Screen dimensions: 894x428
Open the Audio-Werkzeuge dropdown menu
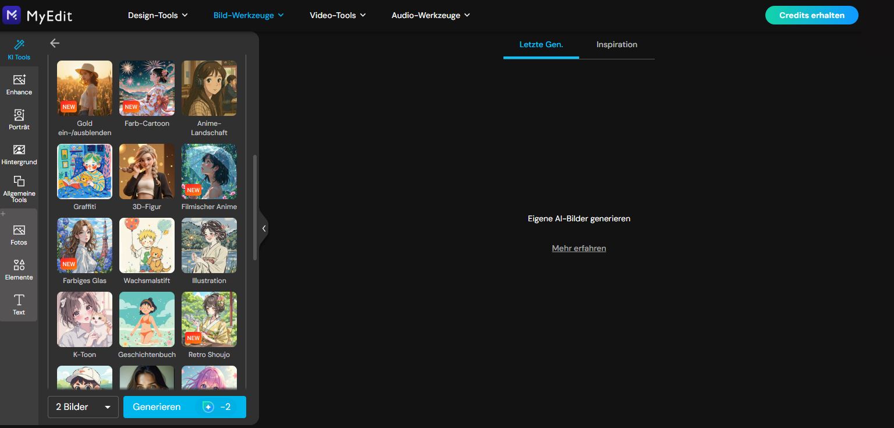coord(431,15)
